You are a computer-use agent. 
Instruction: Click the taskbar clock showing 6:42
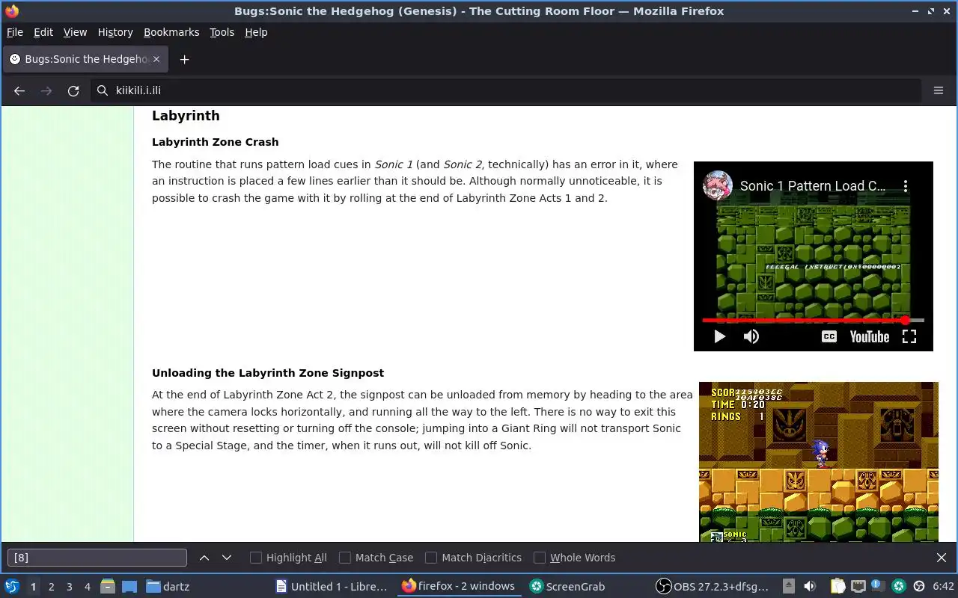943,587
